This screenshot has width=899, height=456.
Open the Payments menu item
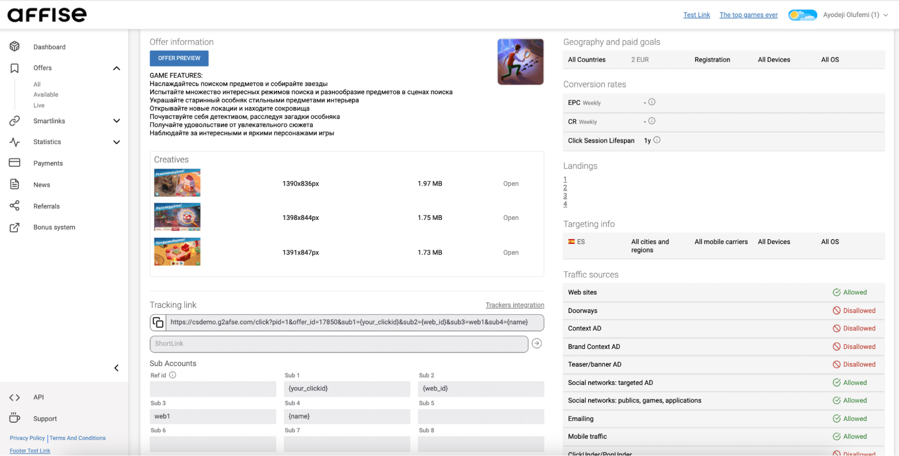point(48,163)
